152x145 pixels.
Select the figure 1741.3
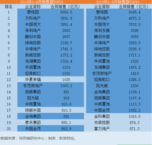click(x=66, y=49)
